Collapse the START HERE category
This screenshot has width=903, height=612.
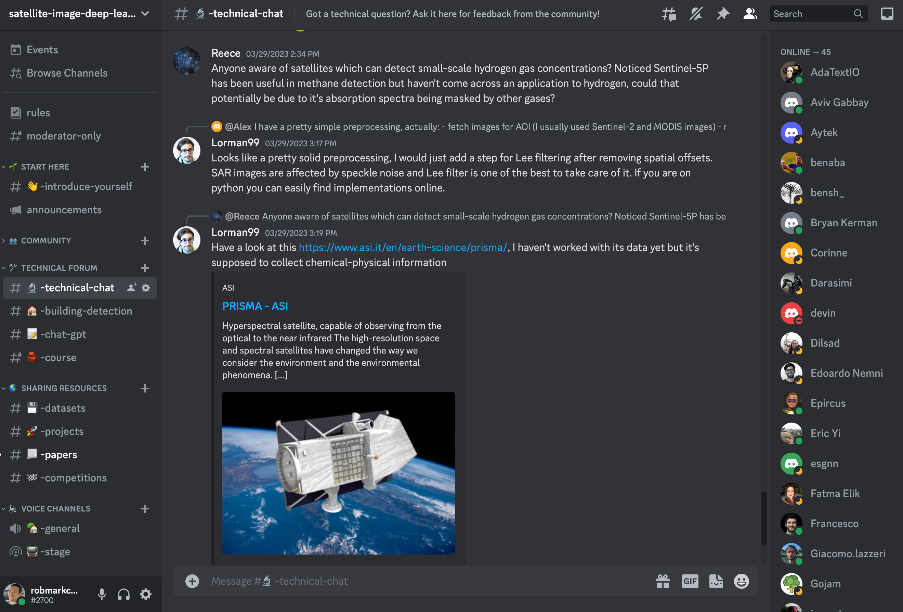[x=45, y=167]
